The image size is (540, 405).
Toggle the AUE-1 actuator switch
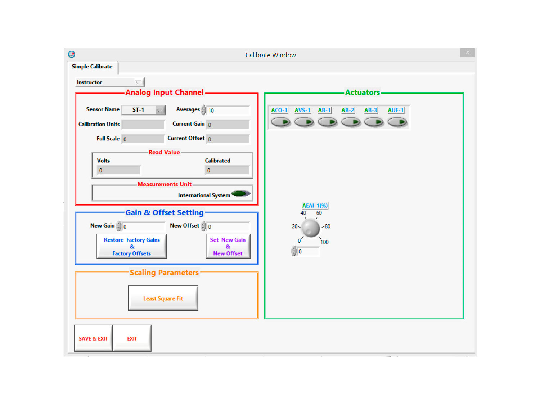[397, 122]
